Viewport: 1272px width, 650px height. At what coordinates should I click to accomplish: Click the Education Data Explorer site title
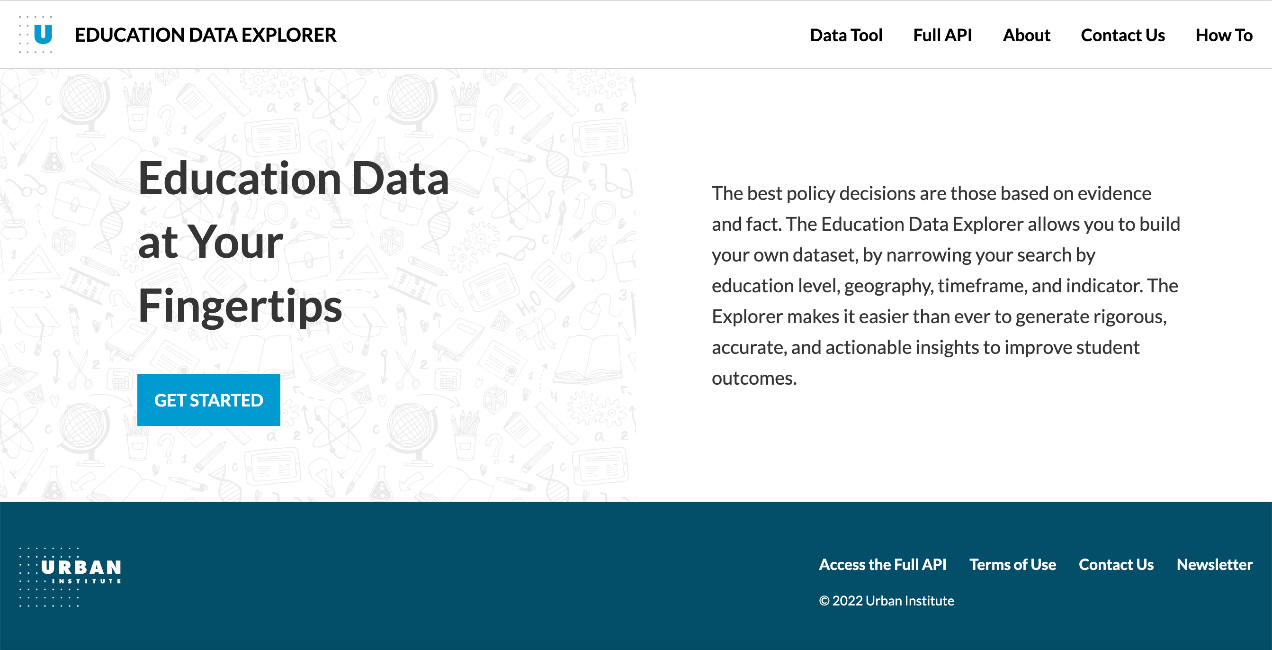coord(206,35)
